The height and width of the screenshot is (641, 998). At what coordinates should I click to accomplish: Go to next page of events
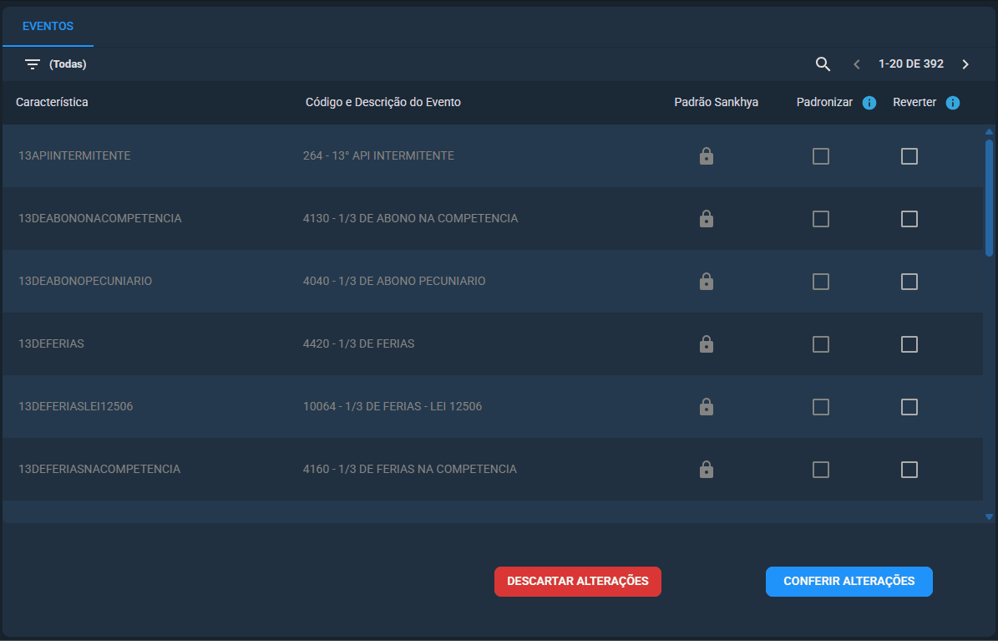[965, 64]
